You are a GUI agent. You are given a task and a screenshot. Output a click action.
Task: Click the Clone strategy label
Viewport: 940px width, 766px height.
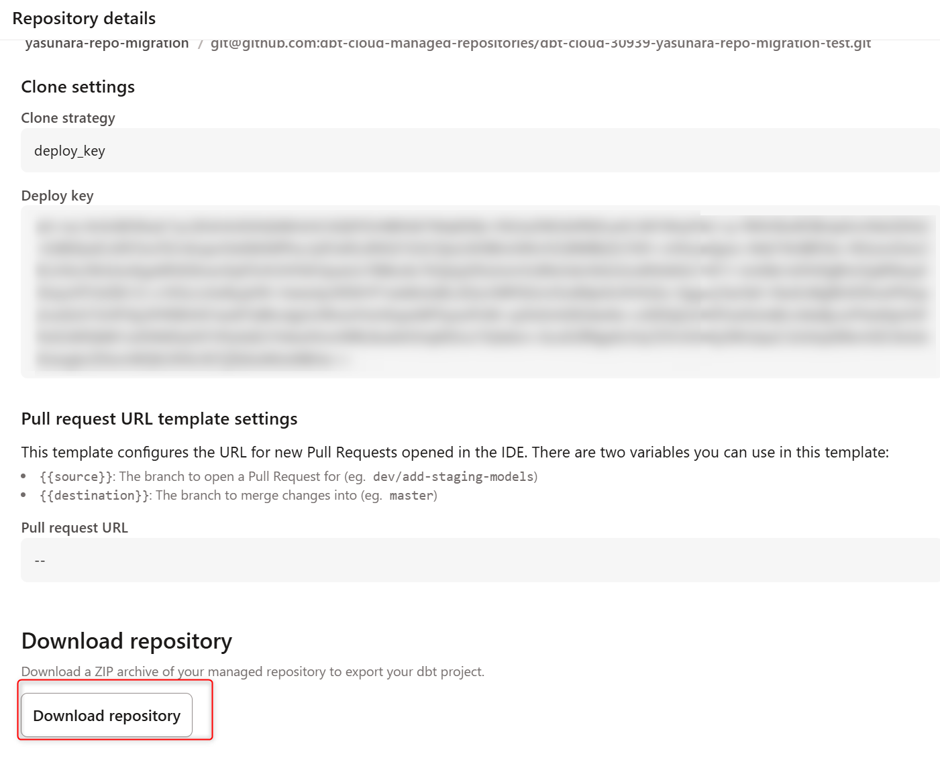(68, 118)
